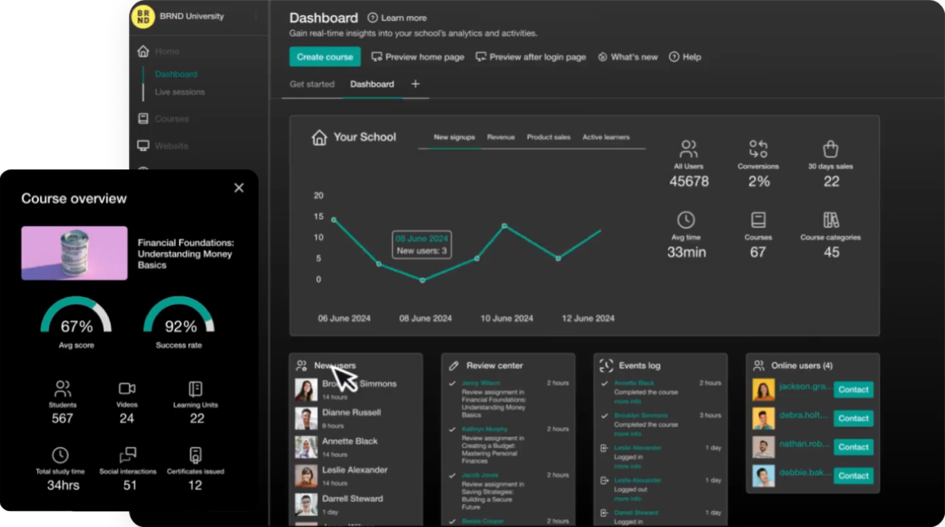
Task: Add a new dashboard tab with plus
Action: tap(415, 84)
